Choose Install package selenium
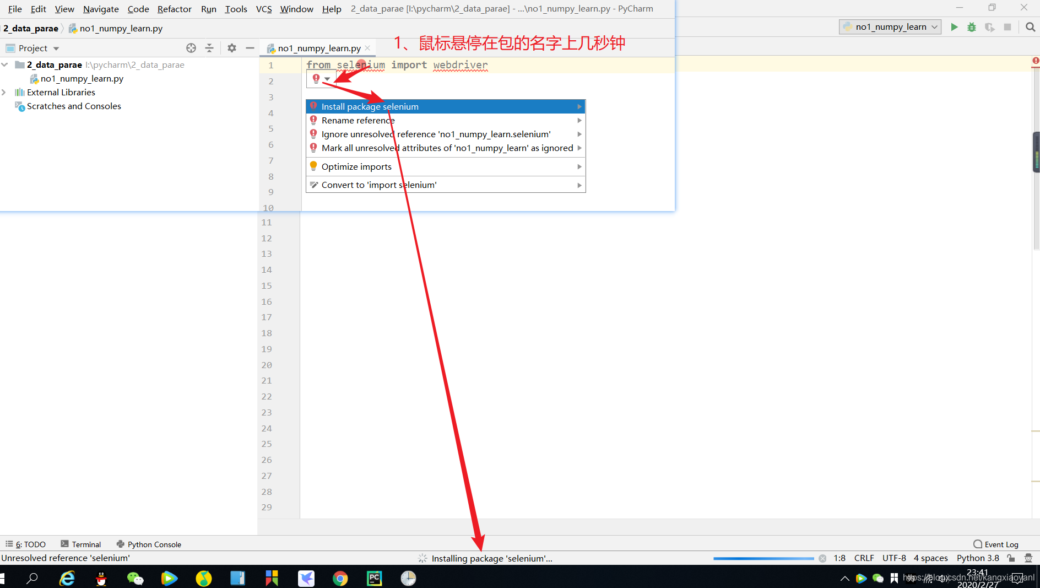The image size is (1040, 588). coord(445,107)
